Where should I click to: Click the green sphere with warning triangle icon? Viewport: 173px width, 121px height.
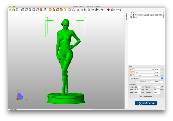(x=102, y=10)
